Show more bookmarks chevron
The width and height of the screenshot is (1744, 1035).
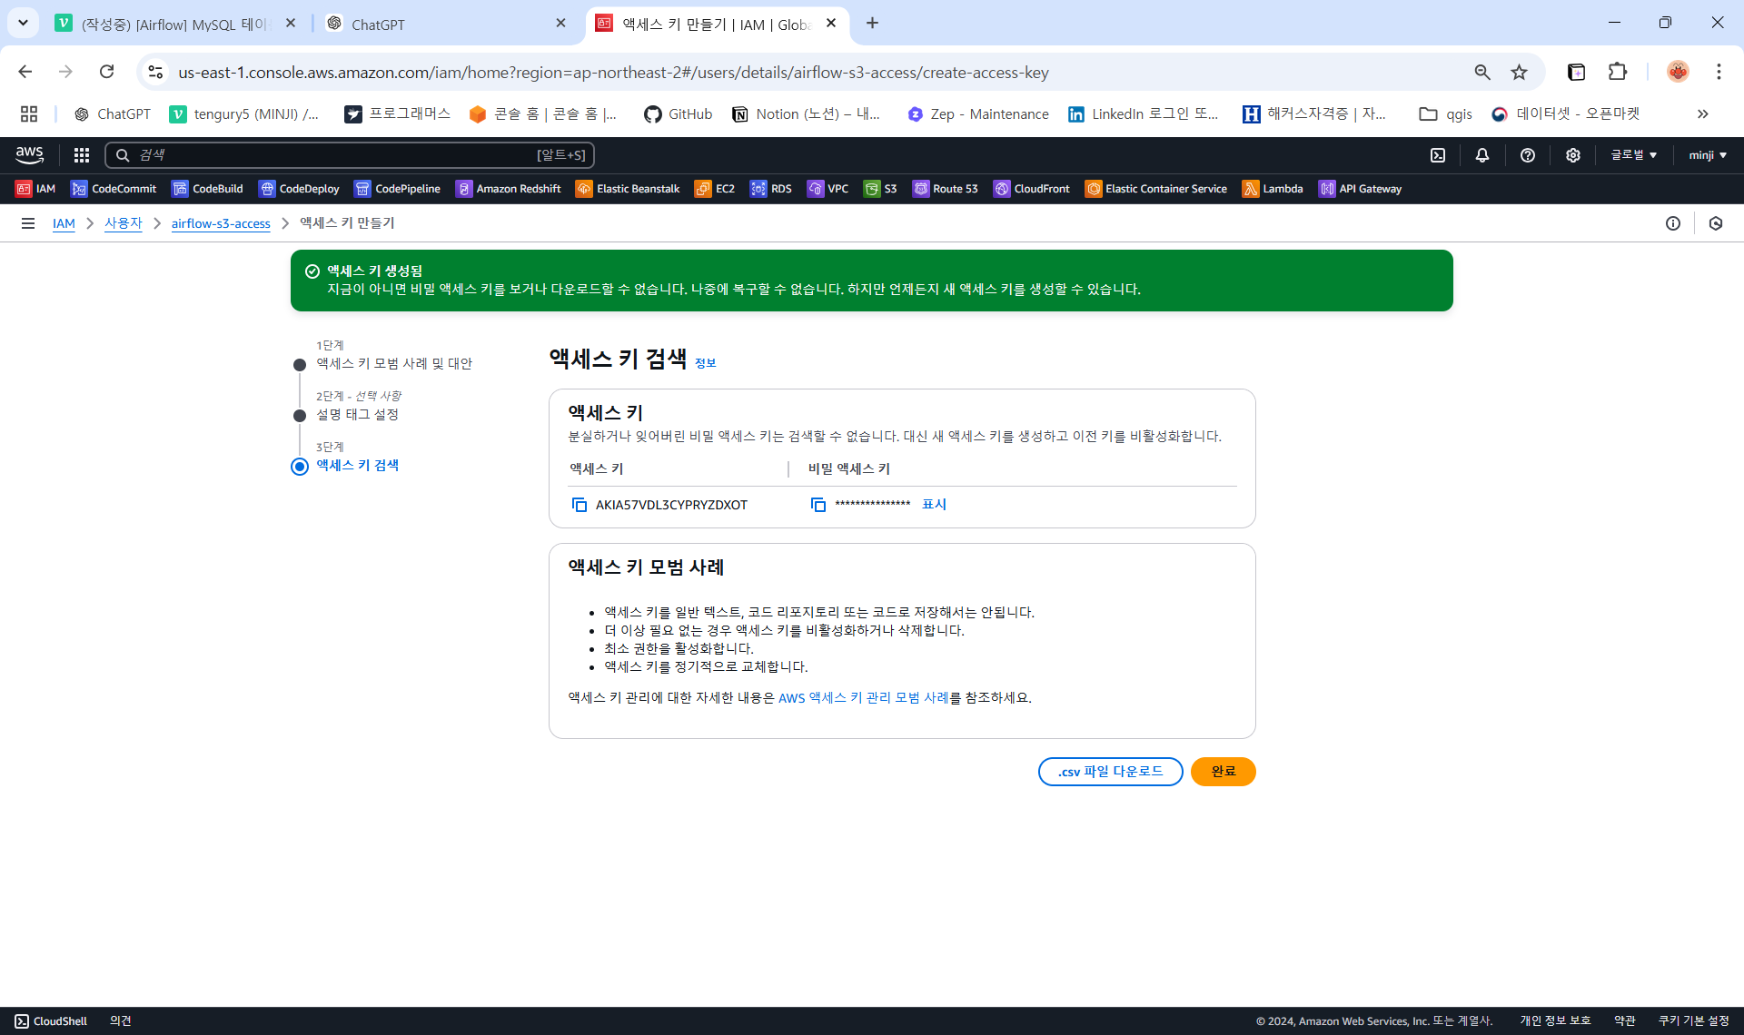(1702, 114)
